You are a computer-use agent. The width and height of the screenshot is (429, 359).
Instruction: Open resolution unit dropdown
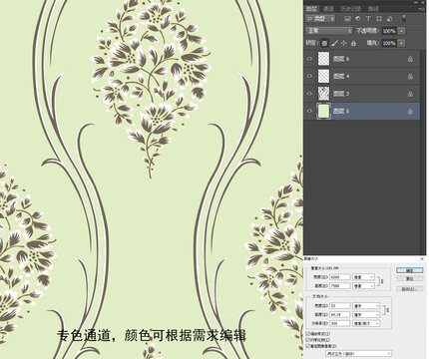pos(366,323)
